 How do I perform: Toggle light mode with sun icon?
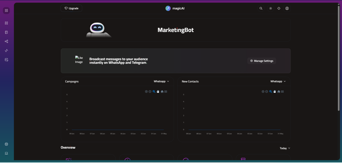click(x=270, y=9)
